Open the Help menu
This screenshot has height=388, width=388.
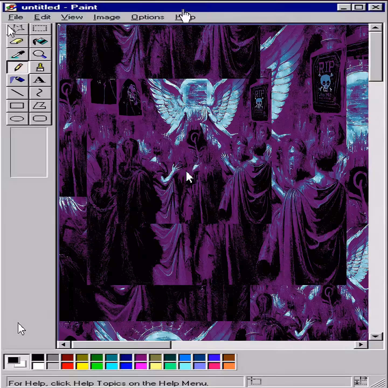click(185, 17)
